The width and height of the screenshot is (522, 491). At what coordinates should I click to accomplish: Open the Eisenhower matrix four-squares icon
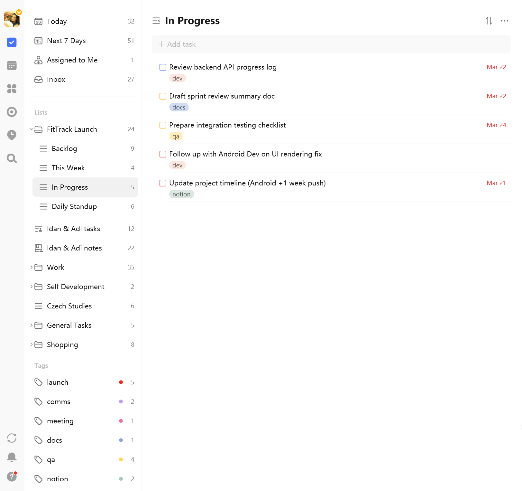(x=12, y=89)
